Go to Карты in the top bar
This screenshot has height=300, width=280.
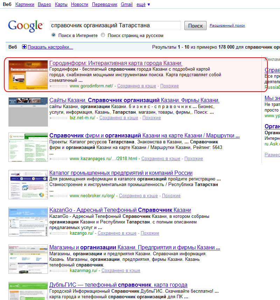pos(61,5)
